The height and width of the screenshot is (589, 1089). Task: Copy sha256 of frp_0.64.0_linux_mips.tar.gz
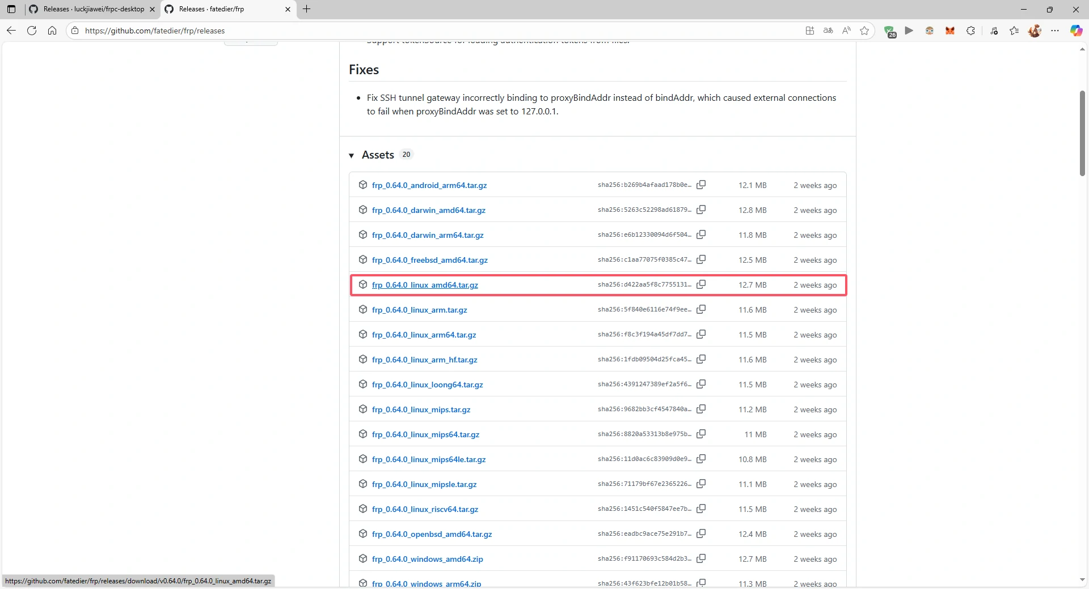point(701,409)
